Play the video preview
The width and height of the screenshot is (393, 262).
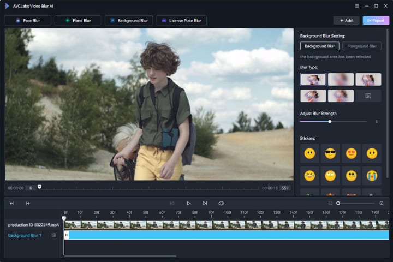[x=189, y=203]
